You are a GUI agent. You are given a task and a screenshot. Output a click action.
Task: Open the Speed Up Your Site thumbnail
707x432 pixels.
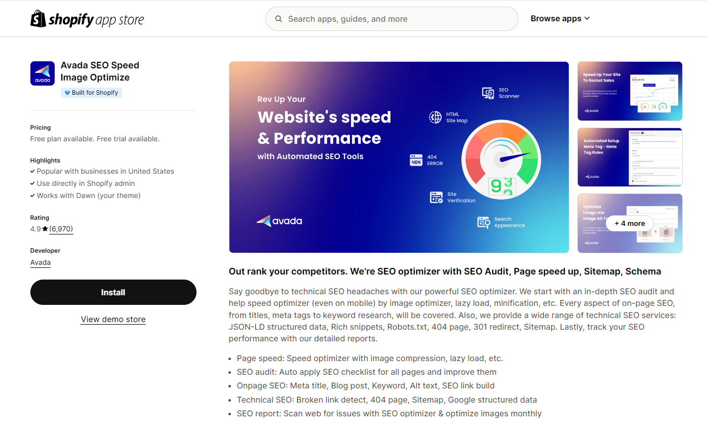pos(630,91)
